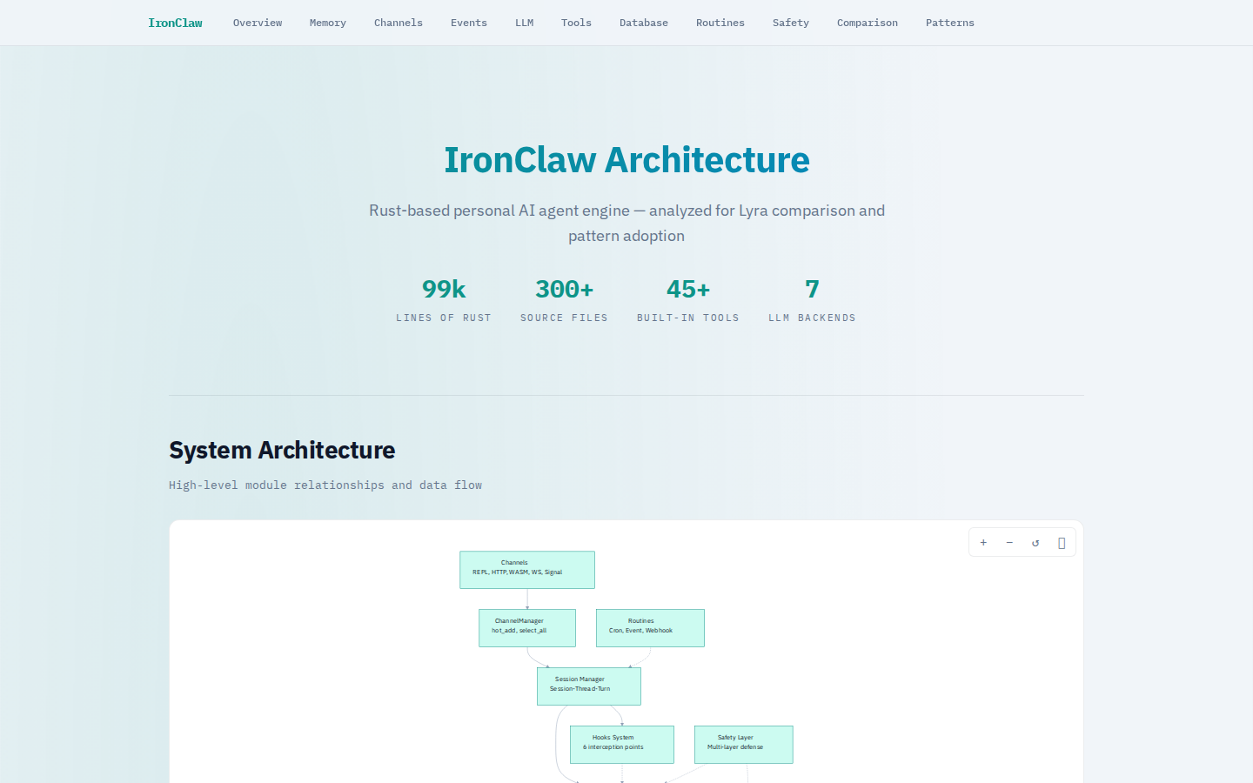This screenshot has width=1253, height=783.
Task: Click the Safety Layer diagram node
Action: 743,744
